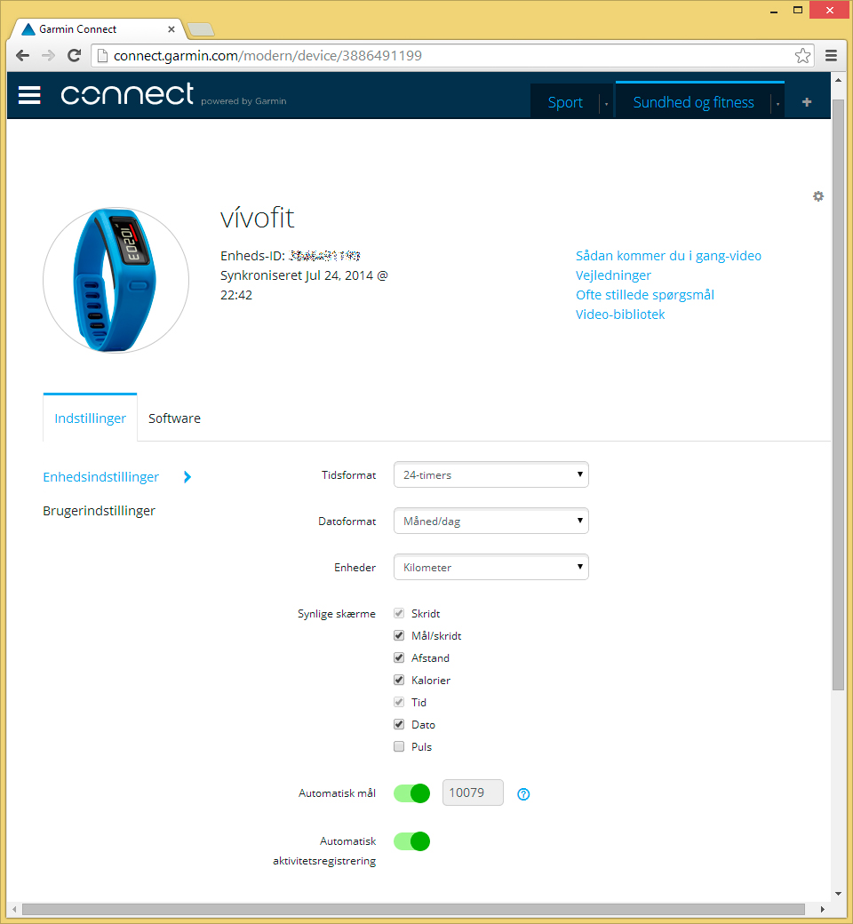Screen dimensions: 853x924
Task: Click the Enheds-ID label
Action: click(x=253, y=256)
